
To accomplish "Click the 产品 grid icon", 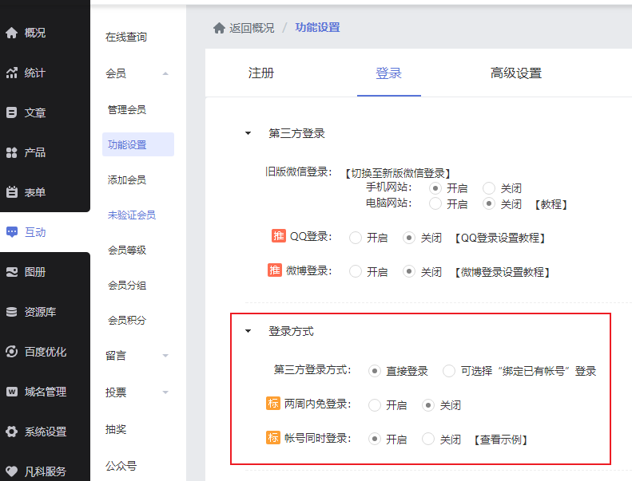I will (12, 152).
